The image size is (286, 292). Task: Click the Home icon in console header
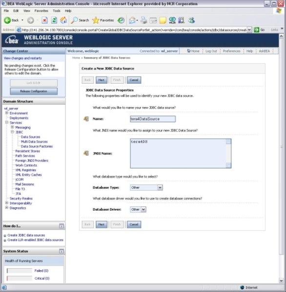[x=189, y=51]
